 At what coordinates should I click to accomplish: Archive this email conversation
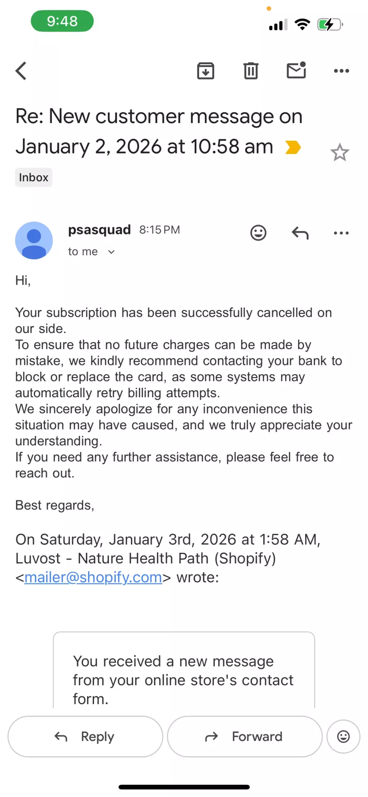(206, 71)
